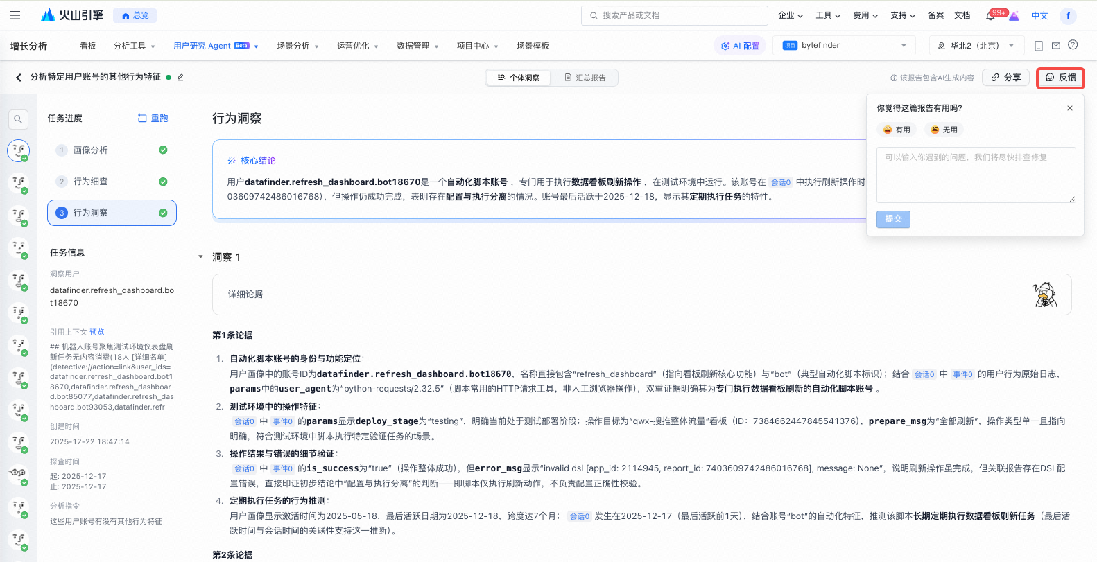
Task: Click the feedback text input area
Action: pyautogui.click(x=976, y=175)
